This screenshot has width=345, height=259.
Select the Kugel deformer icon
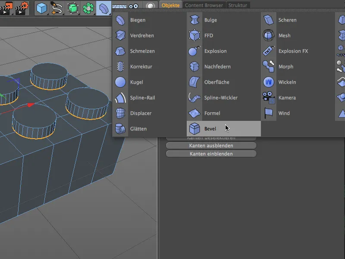(120, 82)
